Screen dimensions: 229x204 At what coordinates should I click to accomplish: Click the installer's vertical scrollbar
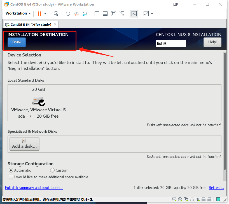(x=225, y=112)
